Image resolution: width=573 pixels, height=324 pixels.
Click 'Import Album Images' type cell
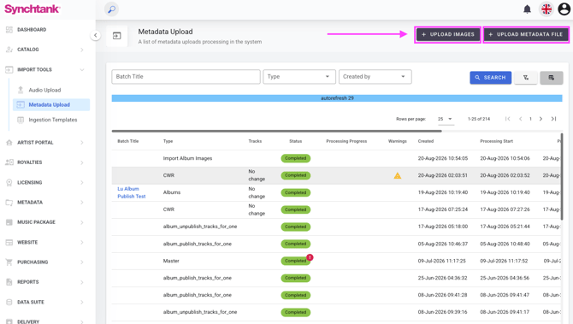click(187, 158)
